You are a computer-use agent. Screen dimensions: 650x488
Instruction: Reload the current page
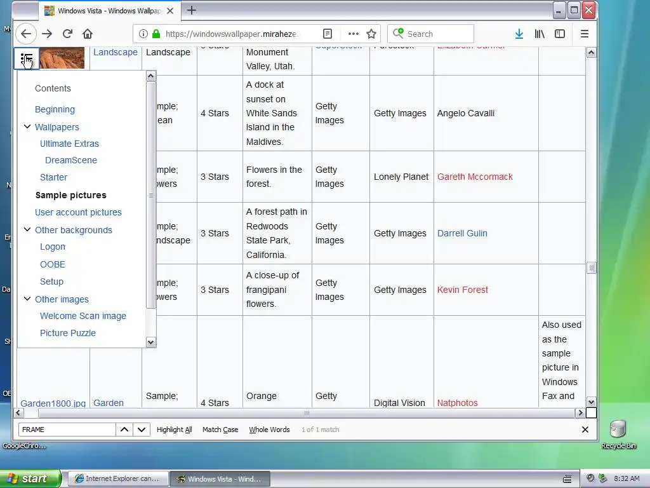coord(67,34)
